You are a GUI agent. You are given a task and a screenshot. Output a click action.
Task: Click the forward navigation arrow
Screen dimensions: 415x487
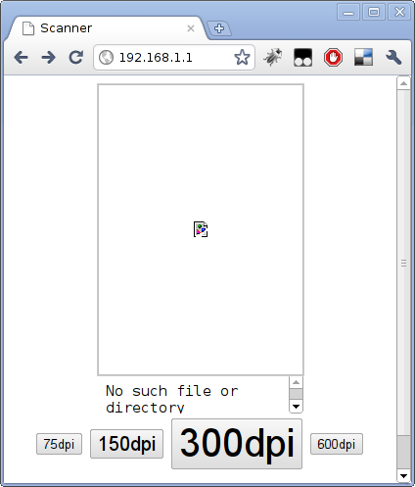point(48,58)
